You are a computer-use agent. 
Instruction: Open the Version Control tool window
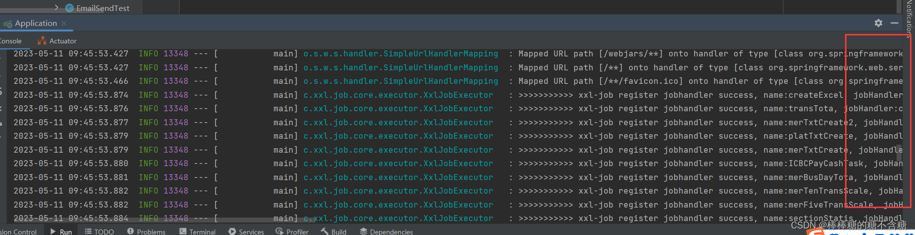point(18,232)
